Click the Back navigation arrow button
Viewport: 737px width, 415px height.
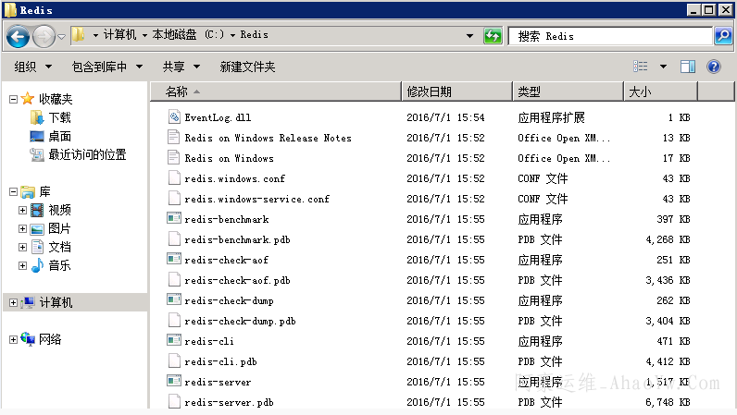pyautogui.click(x=18, y=36)
